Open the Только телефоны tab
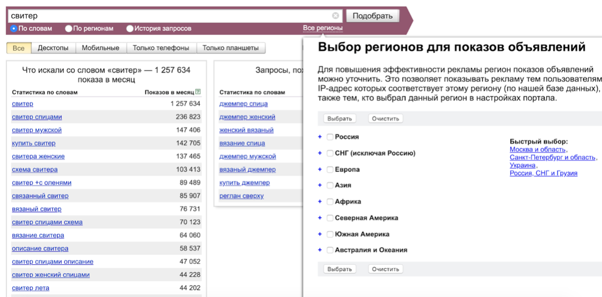The image size is (602, 297). tap(161, 48)
